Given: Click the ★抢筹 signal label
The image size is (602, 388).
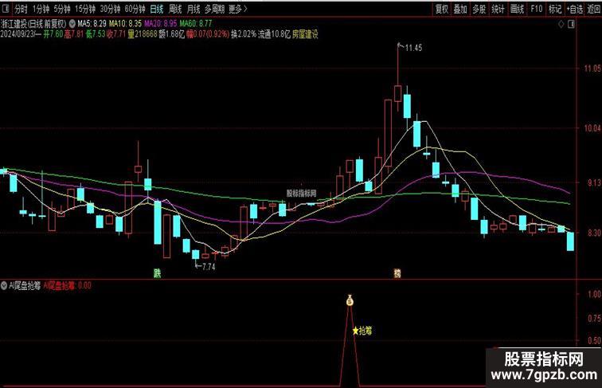Looking at the screenshot, I should coord(362,331).
